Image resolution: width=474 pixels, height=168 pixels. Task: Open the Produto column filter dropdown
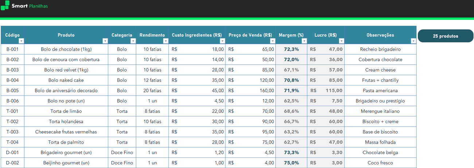(105, 41)
